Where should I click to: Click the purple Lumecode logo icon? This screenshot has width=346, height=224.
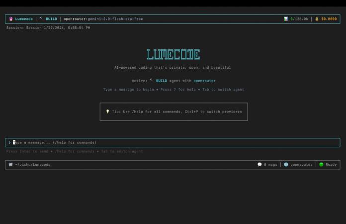(11, 19)
